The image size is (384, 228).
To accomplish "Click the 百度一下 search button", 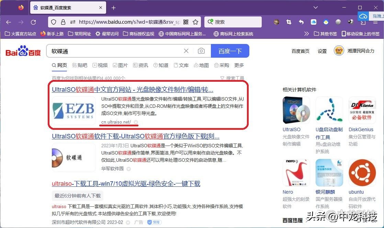I will (x=230, y=50).
